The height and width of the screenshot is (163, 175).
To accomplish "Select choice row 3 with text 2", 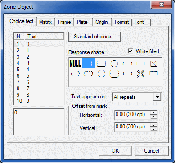I will (39, 57).
